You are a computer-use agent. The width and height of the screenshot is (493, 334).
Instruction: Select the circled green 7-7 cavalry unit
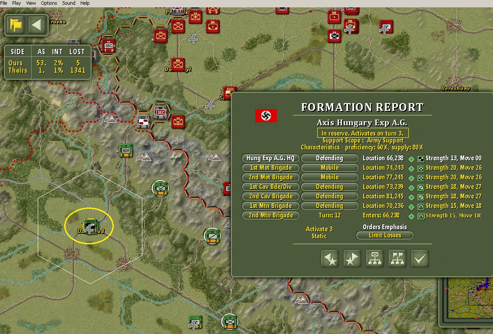[213, 236]
